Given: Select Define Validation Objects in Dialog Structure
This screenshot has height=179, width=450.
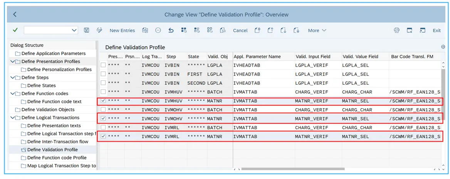Looking at the screenshot, I should (48, 110).
